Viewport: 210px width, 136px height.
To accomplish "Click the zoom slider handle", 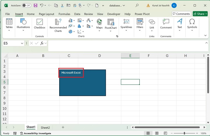I will pos(184,133).
